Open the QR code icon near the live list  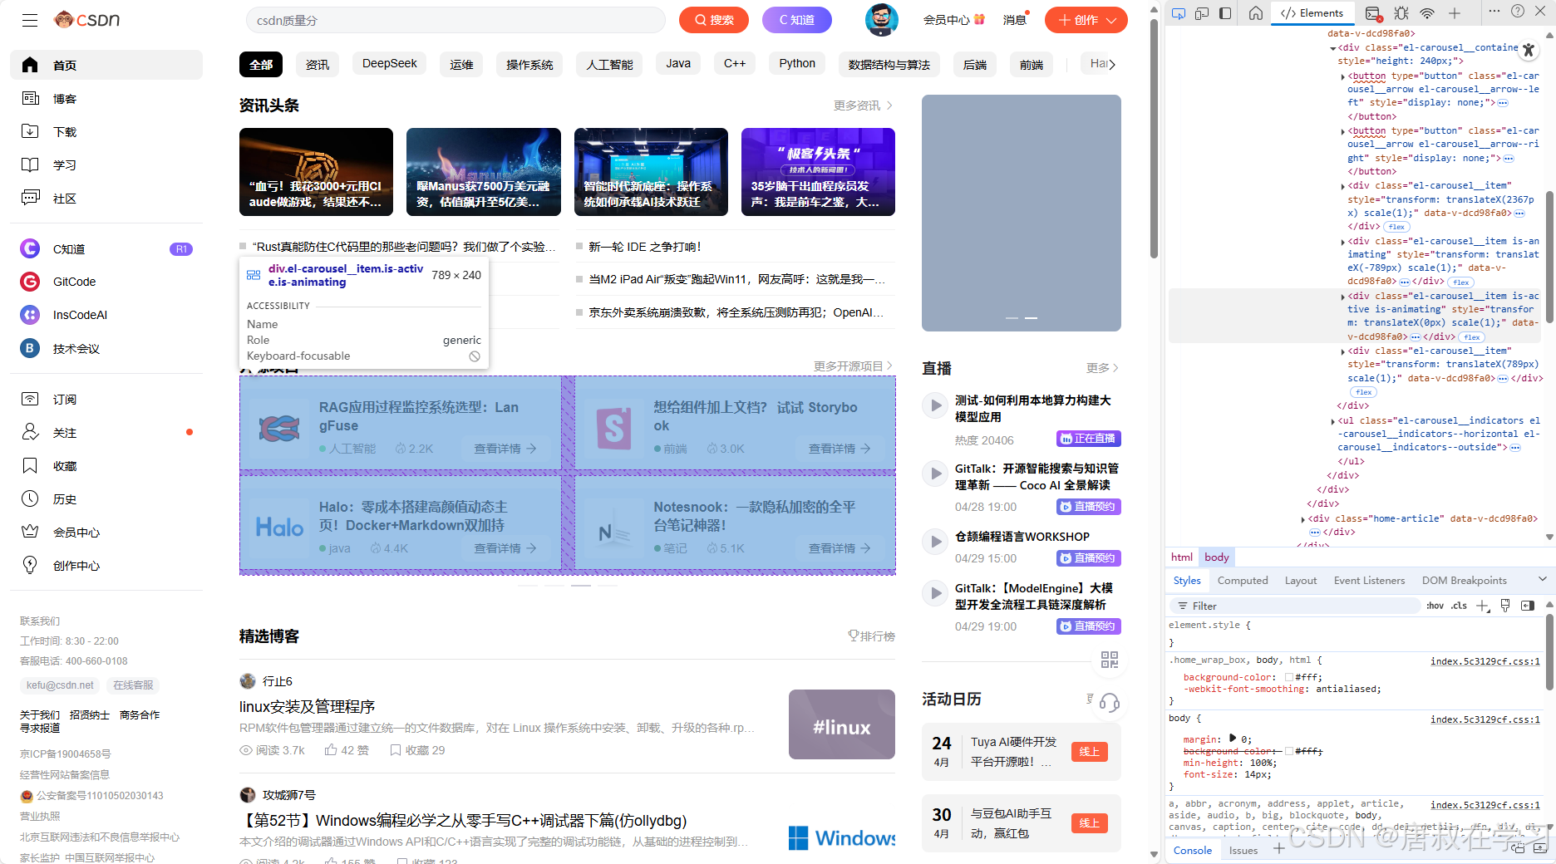[1110, 660]
